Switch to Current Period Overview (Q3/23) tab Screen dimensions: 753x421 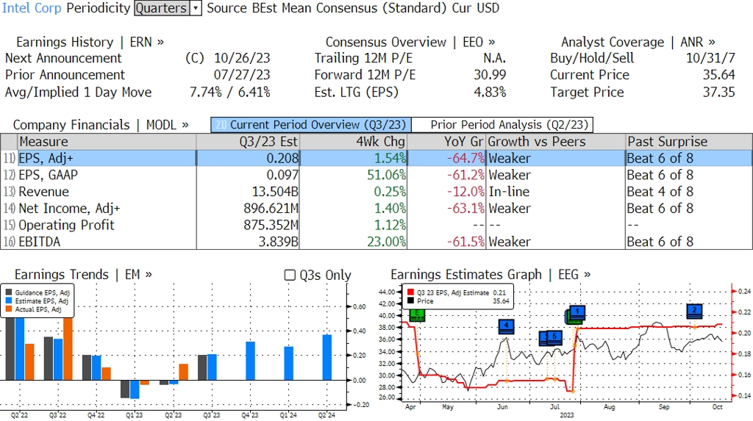pyautogui.click(x=311, y=125)
